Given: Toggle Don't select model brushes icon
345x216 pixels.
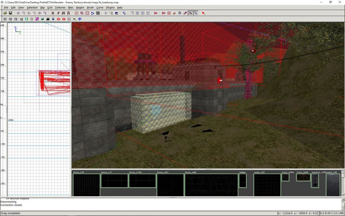Looking at the screenshot, I should 156,13.
